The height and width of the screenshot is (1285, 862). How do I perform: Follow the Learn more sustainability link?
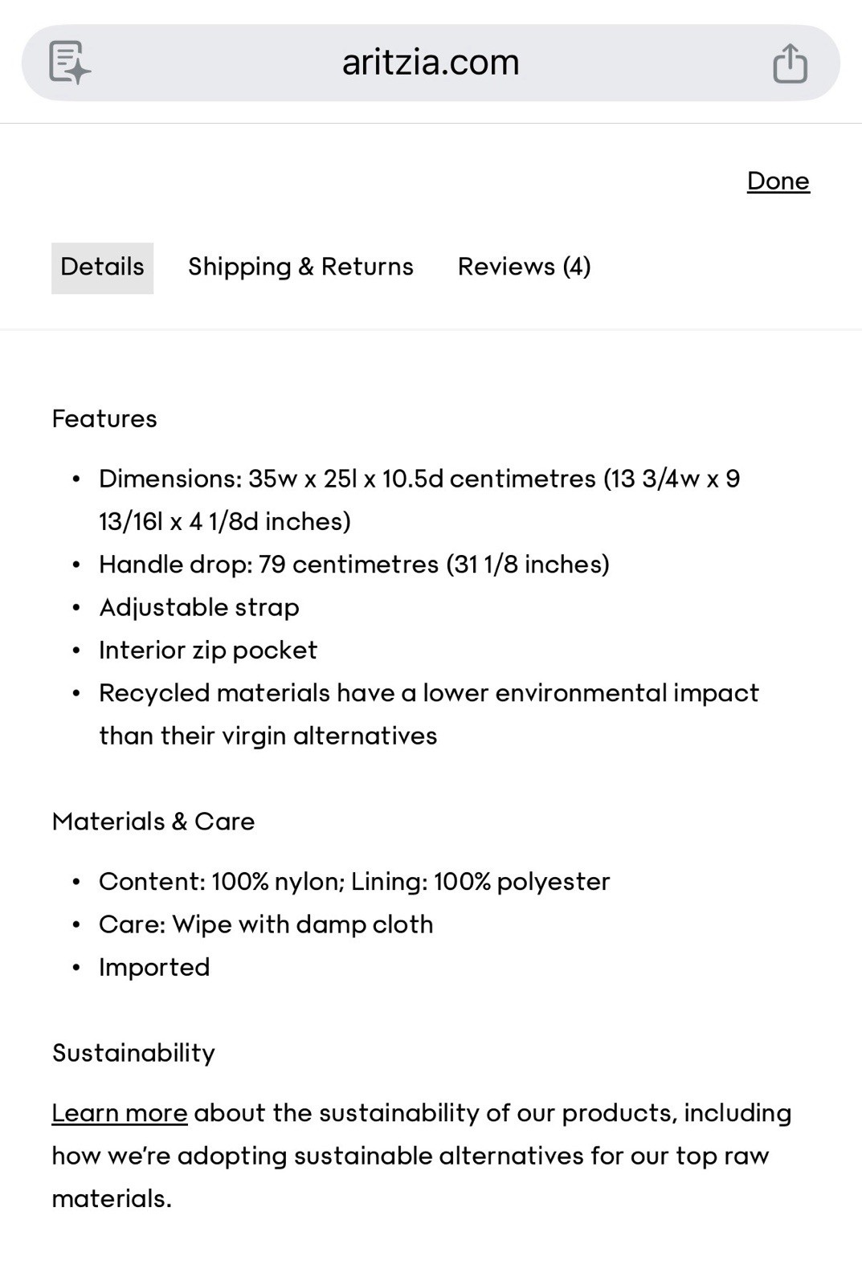[x=120, y=1113]
